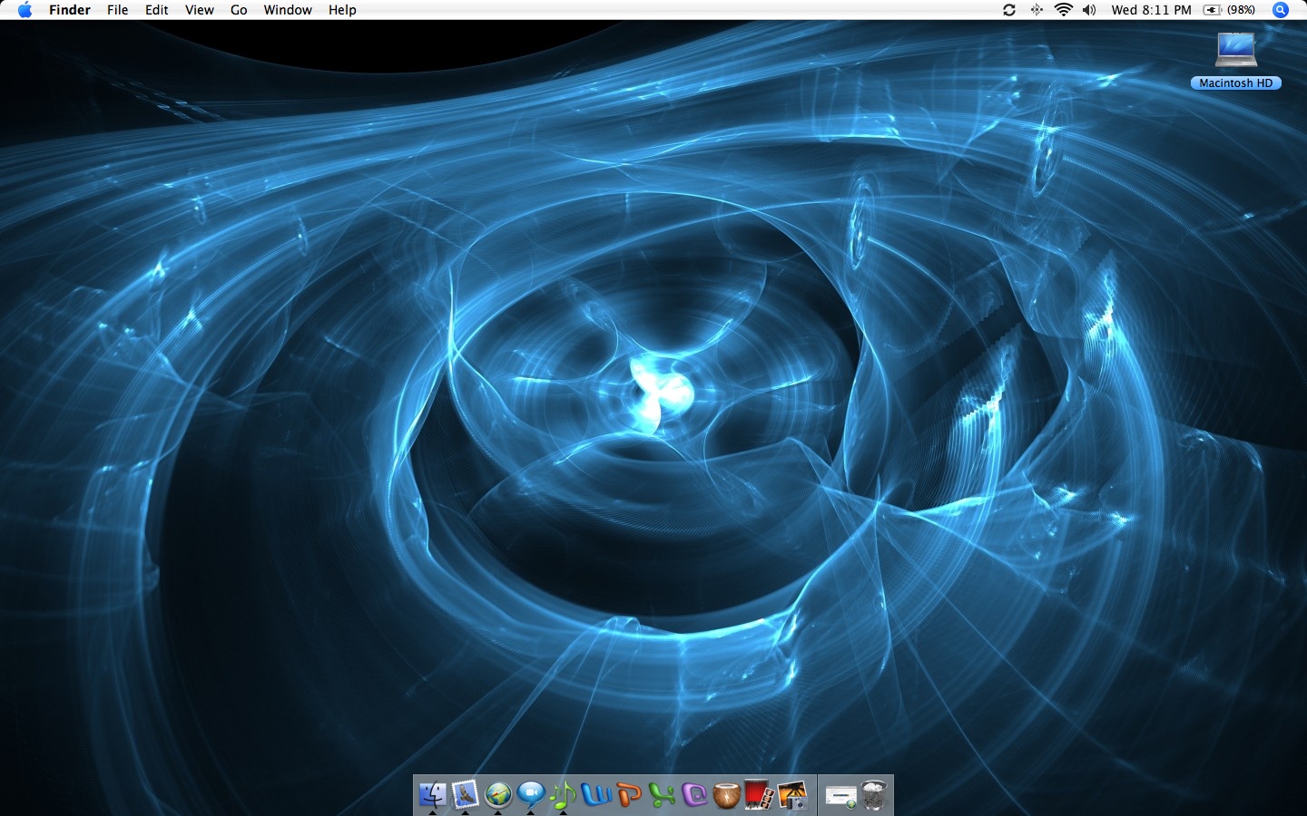Launch Microsoft PowerPoint from the Dock
Viewport: 1307px width, 816px height.
pos(629,795)
